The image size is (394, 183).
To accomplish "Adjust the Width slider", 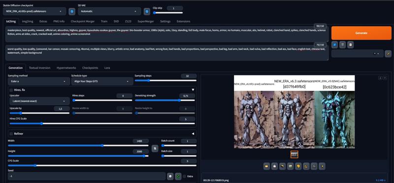I will [x=78, y=145].
